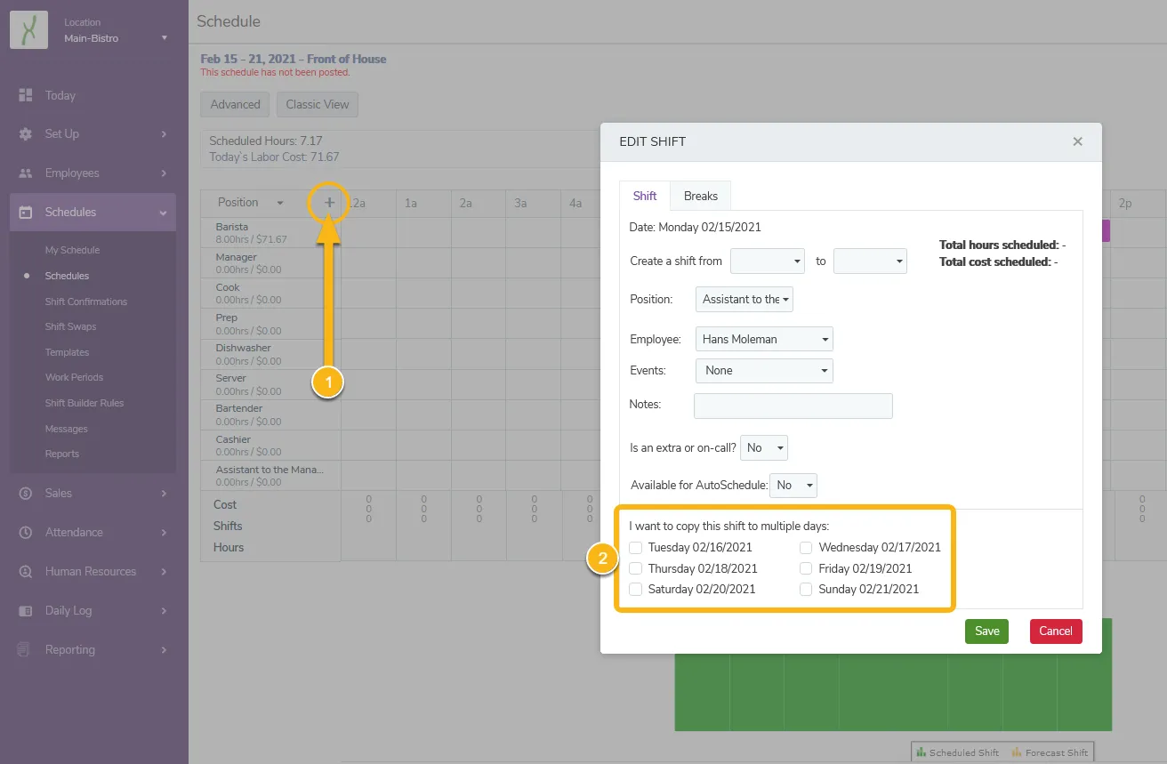The width and height of the screenshot is (1167, 764).
Task: Click the Advanced button
Action: pos(236,105)
